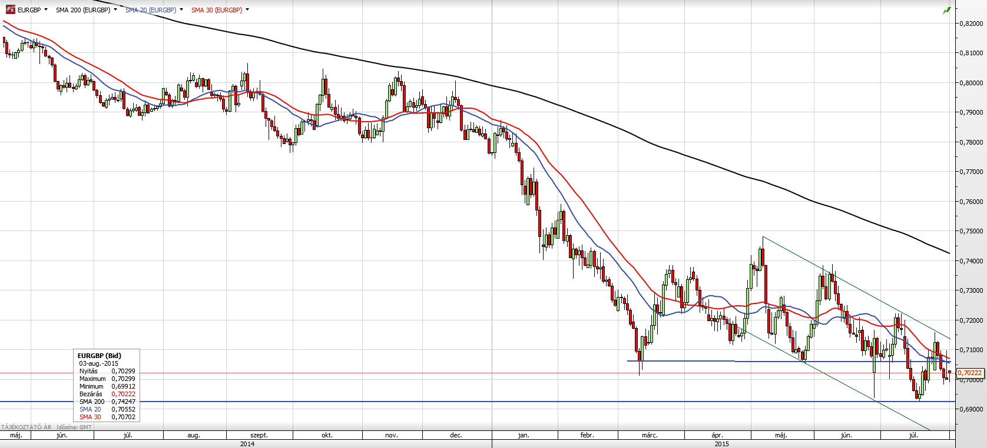Click the 0,73000 price axis label
The height and width of the screenshot is (448, 987).
971,290
